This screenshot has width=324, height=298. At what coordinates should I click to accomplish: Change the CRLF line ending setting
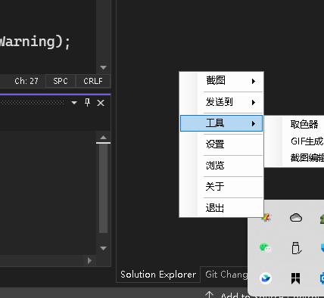pyautogui.click(x=93, y=81)
